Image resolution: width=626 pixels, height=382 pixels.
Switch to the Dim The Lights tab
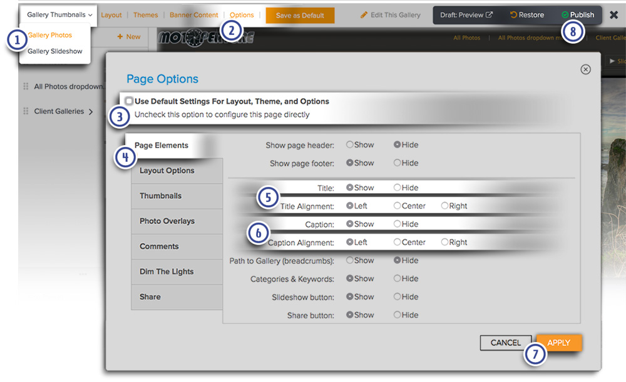(177, 271)
